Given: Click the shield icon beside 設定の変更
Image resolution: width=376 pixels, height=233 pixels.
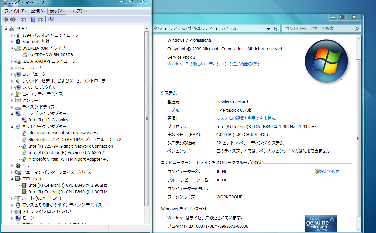Looking at the screenshot, I should point(317,171).
